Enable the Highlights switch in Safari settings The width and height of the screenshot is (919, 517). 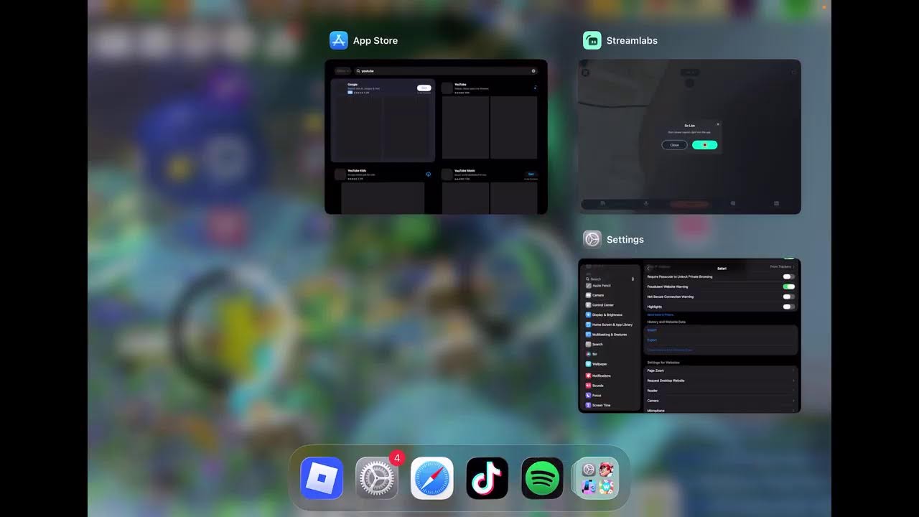pos(789,307)
